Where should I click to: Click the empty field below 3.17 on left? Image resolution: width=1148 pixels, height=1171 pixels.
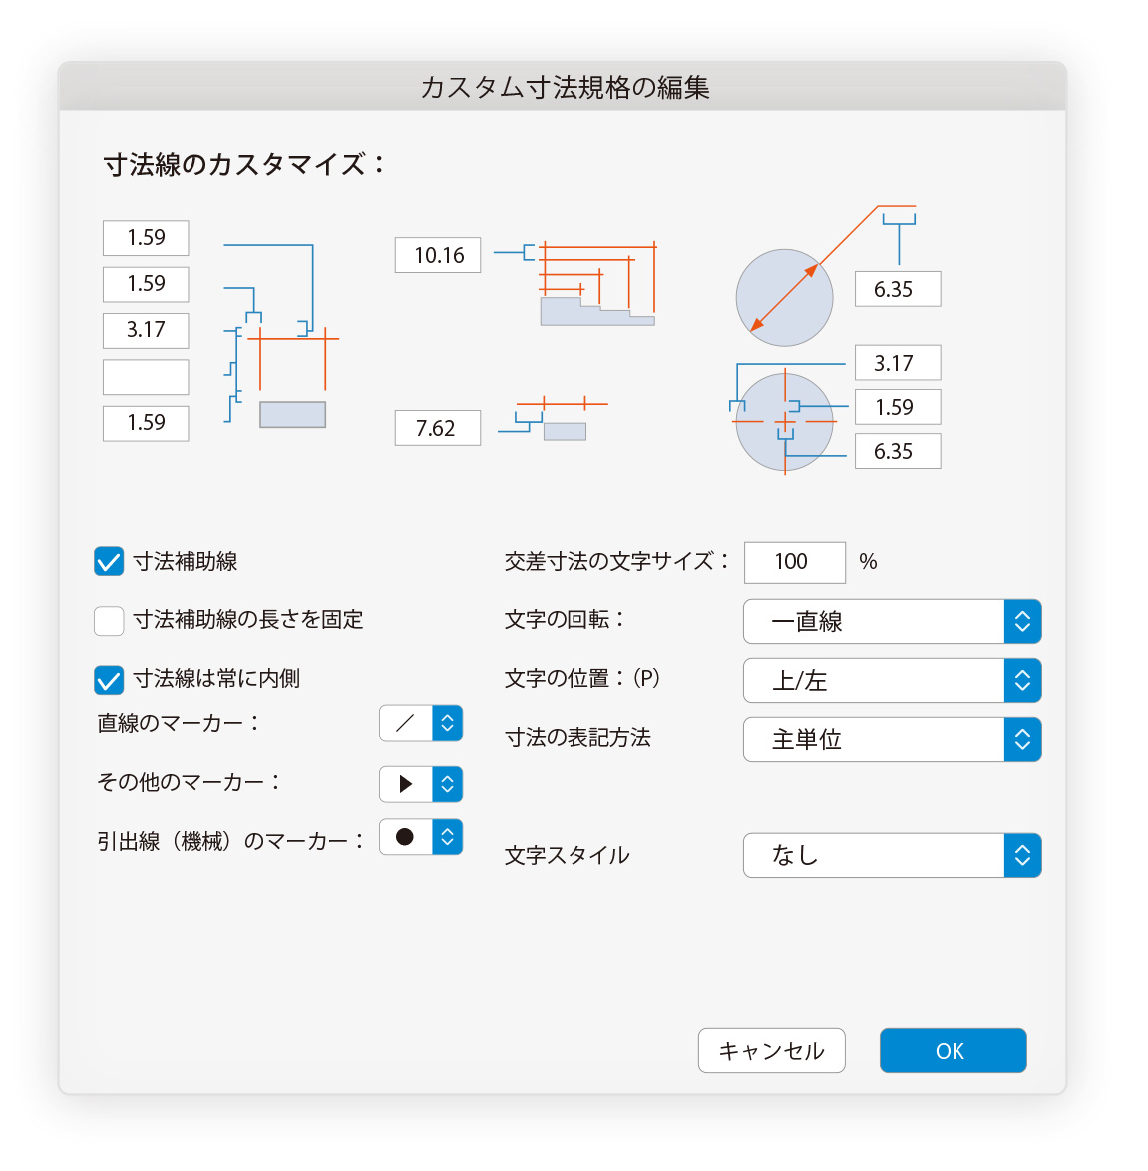click(x=146, y=377)
